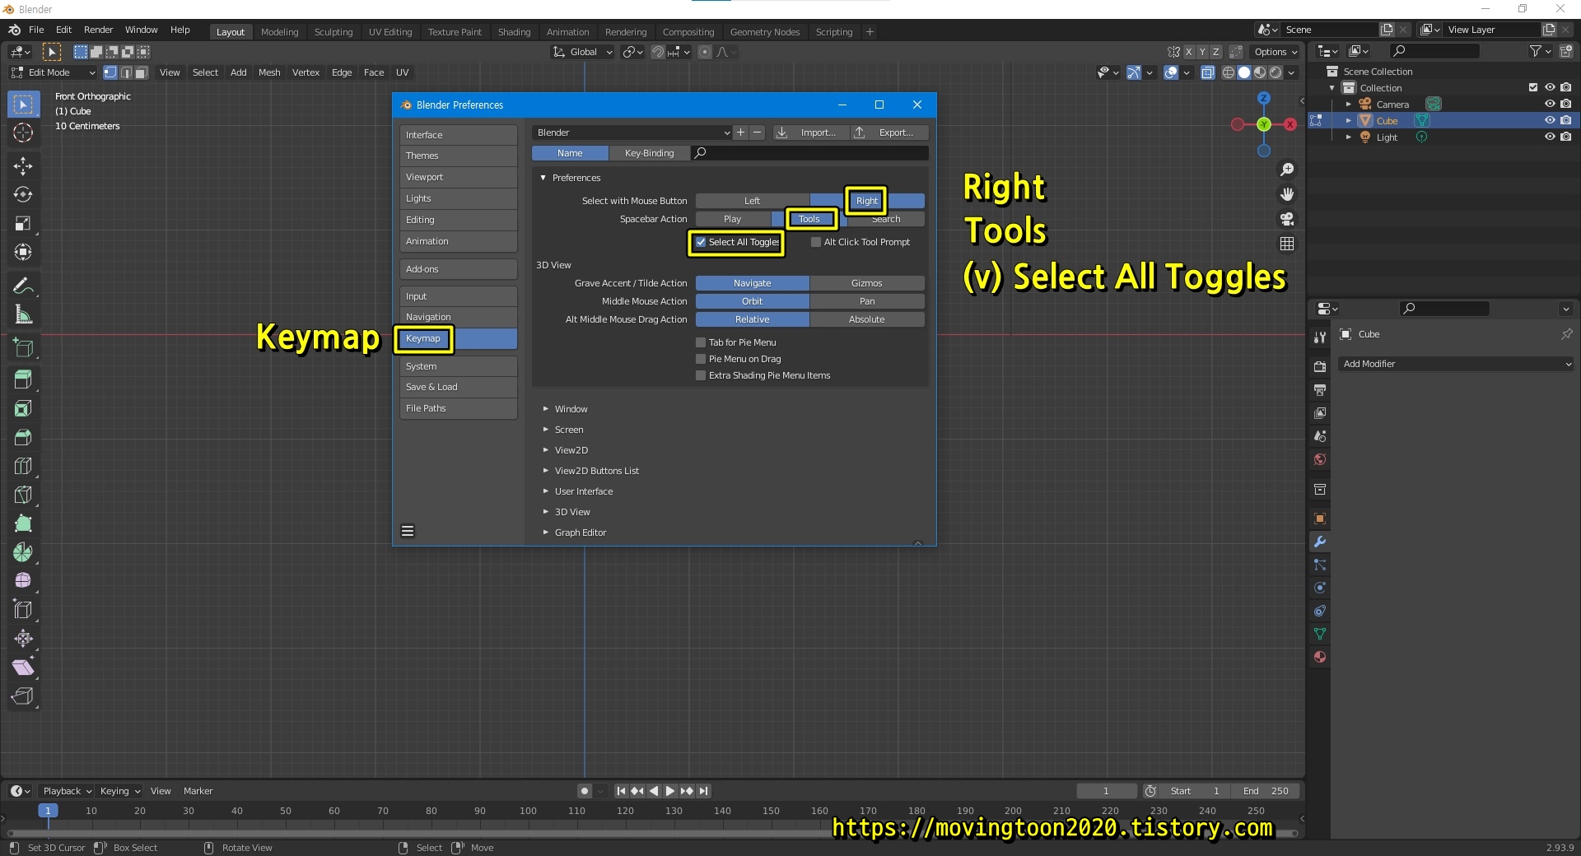Image resolution: width=1581 pixels, height=856 pixels.
Task: Click the Import... keymap button
Action: click(809, 133)
